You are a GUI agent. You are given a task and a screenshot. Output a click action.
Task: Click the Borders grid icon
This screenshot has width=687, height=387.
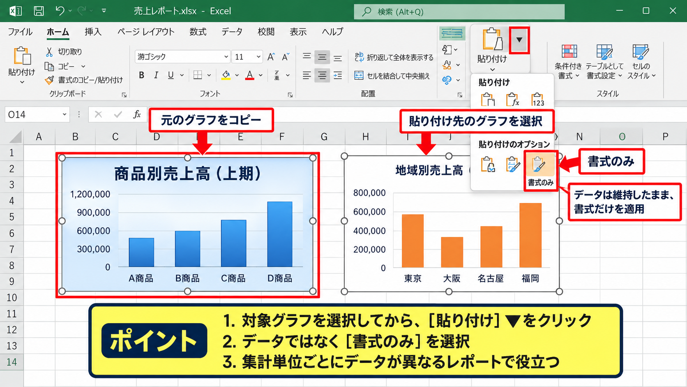pyautogui.click(x=198, y=75)
